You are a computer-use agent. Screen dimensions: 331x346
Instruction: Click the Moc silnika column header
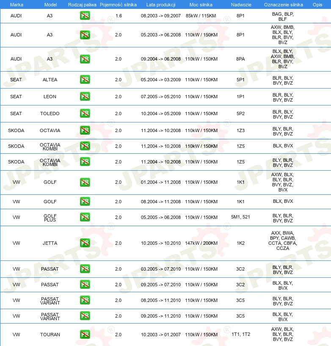201,5
